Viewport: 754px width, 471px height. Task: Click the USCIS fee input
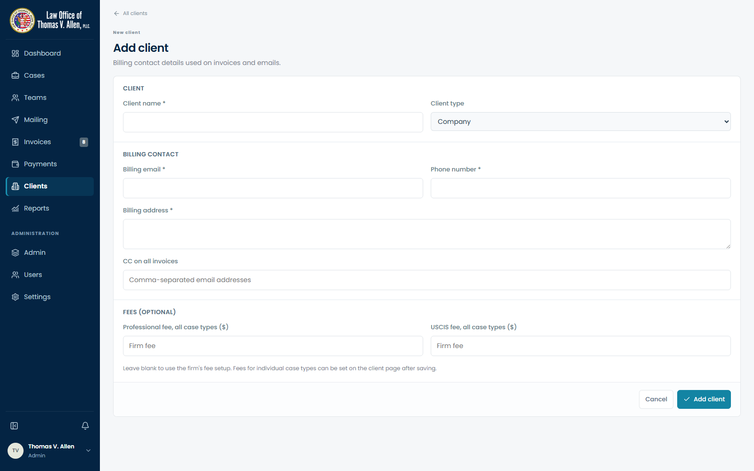(581, 346)
